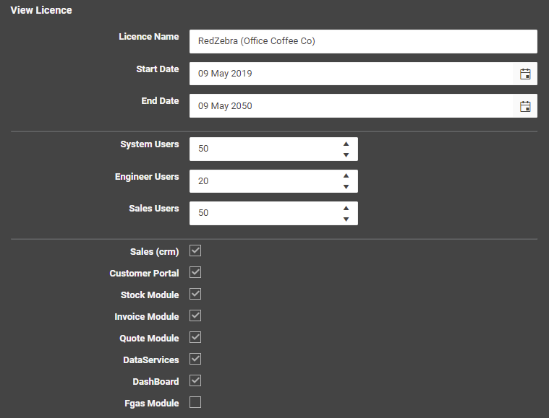Click the Start Date field showing 09 May 2019
The height and width of the screenshot is (418, 549).
[x=351, y=74]
